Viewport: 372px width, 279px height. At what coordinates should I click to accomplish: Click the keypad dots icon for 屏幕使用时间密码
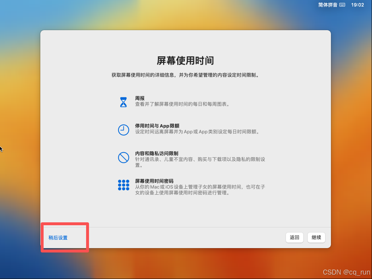(x=124, y=185)
